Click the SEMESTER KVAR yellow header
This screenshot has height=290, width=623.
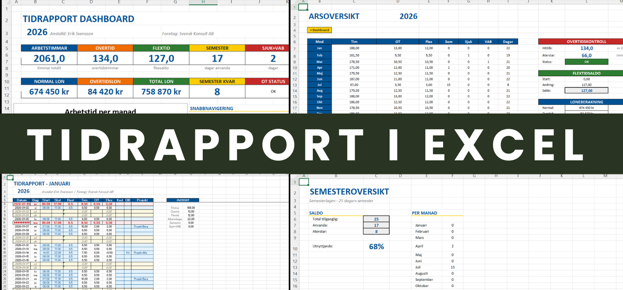pos(217,82)
